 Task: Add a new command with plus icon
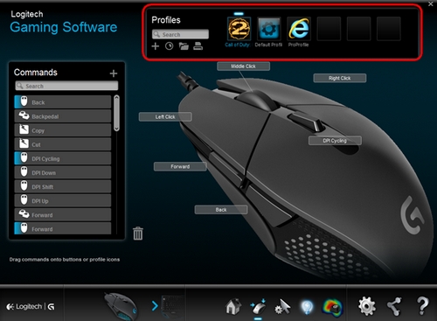(114, 73)
